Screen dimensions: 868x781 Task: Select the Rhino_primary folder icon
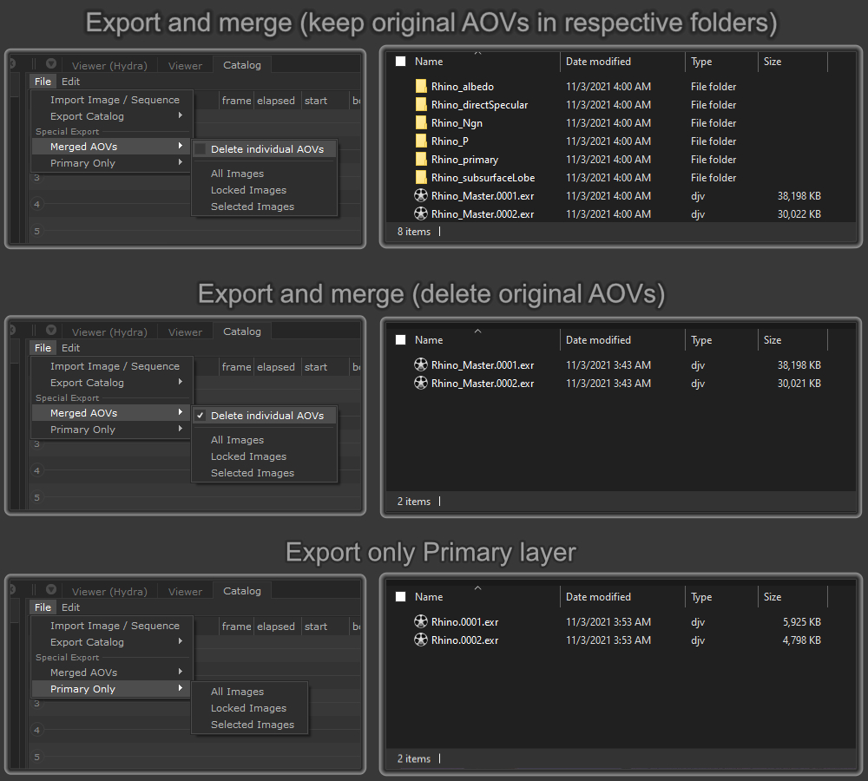pyautogui.click(x=421, y=160)
